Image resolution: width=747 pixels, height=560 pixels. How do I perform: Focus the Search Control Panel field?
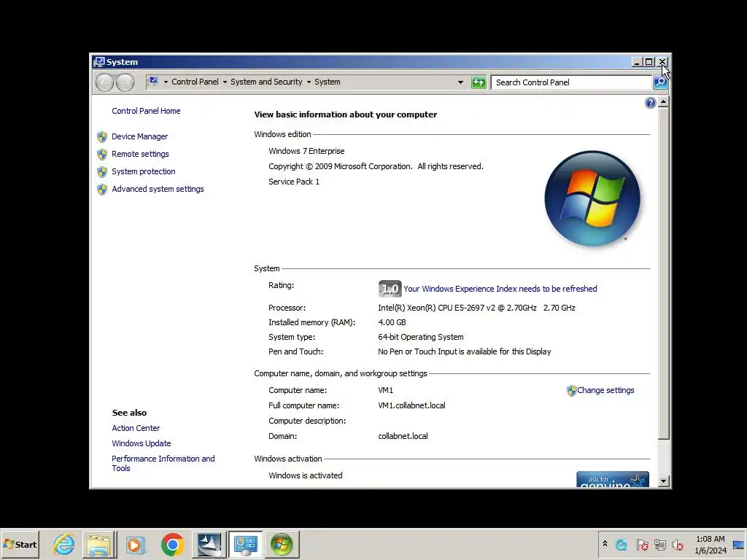point(572,82)
